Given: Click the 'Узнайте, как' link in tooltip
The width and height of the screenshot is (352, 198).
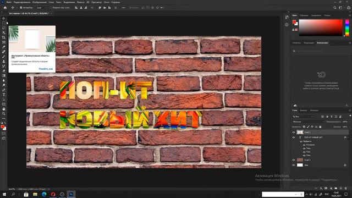Looking at the screenshot, I should 46,69.
